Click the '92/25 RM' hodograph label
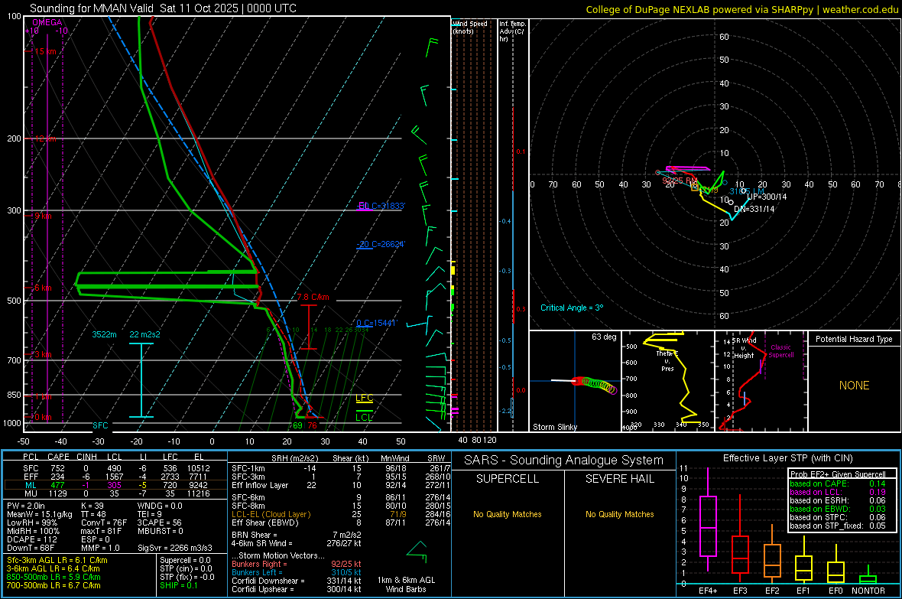Viewport: 902px width, 599px height. click(x=680, y=181)
